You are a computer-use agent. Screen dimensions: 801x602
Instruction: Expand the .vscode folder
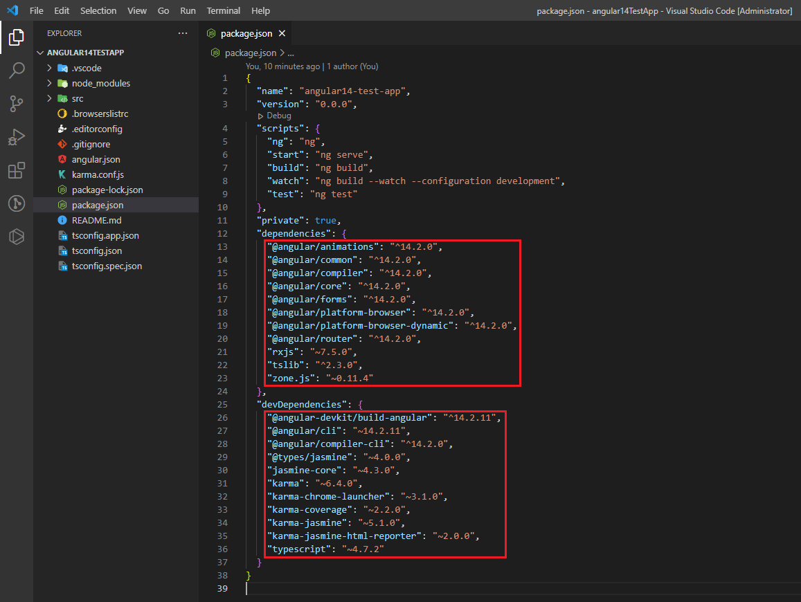(87, 68)
